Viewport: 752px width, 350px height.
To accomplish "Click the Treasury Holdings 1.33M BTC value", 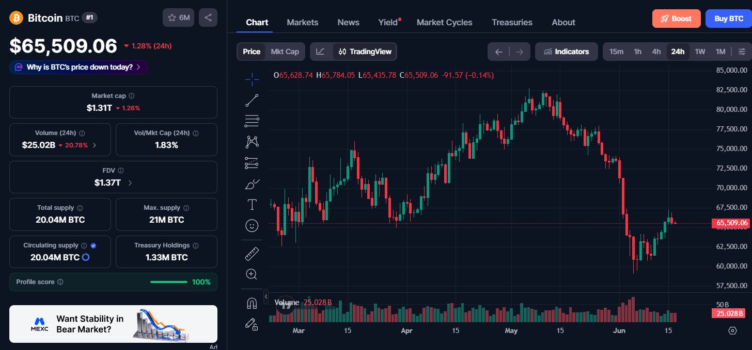I will tap(166, 257).
